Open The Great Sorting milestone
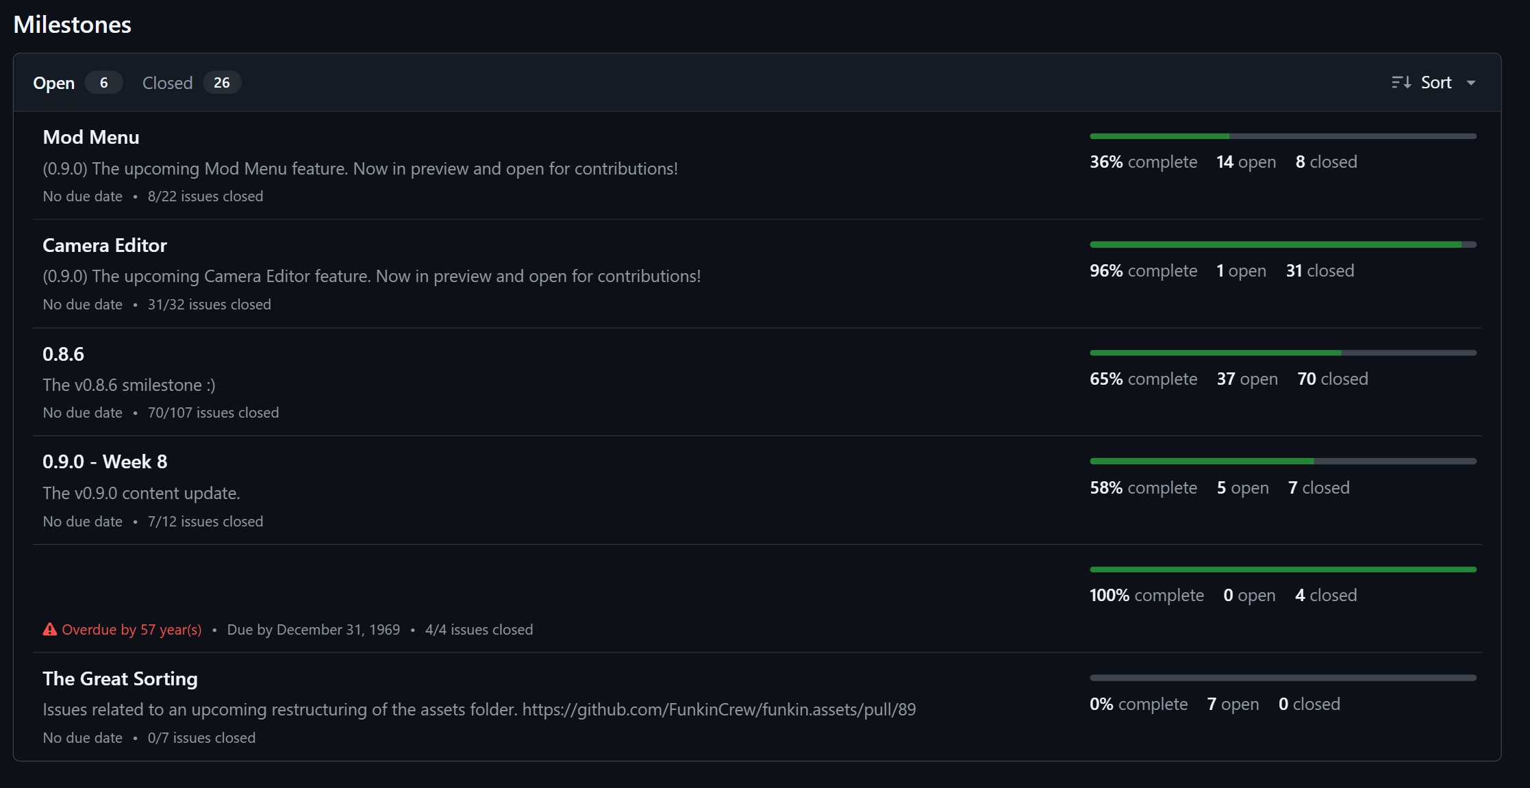The image size is (1530, 788). click(x=120, y=678)
